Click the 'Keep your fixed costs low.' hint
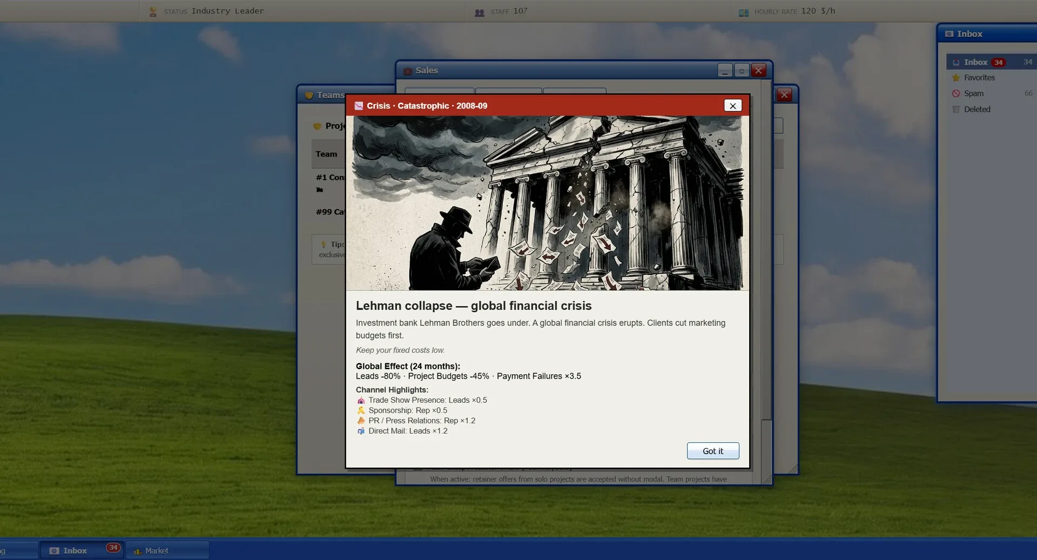 point(400,350)
